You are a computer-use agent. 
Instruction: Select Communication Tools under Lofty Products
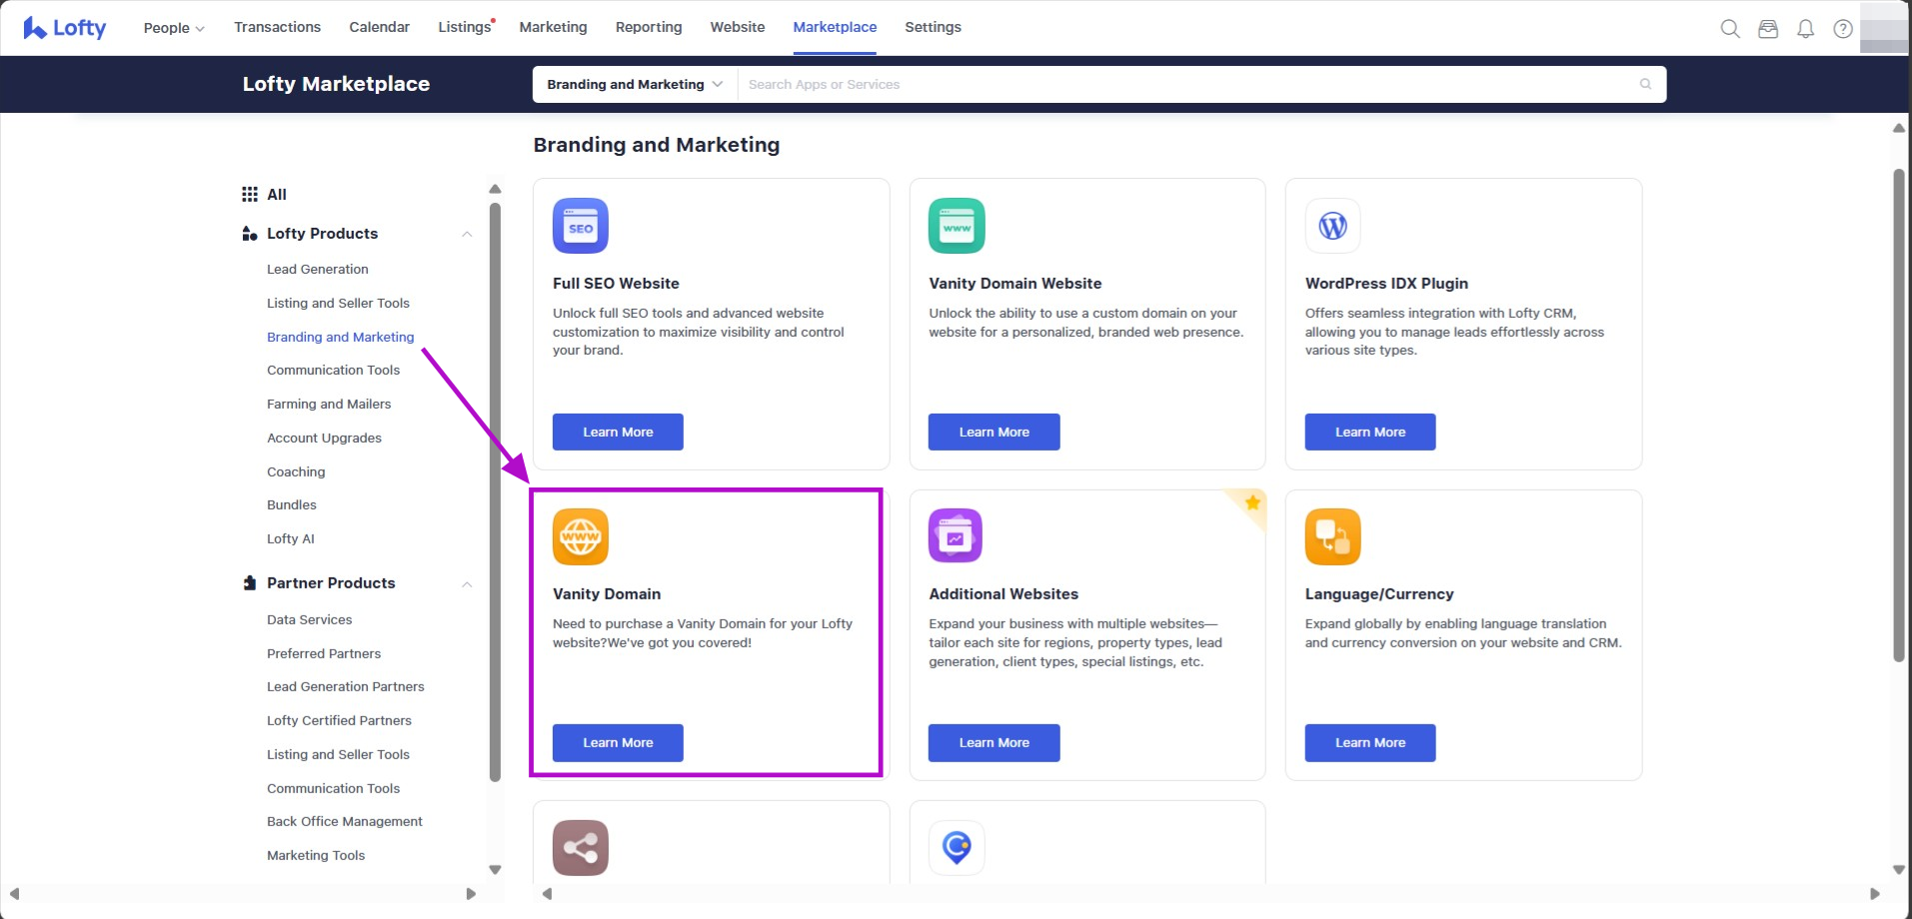[333, 371]
